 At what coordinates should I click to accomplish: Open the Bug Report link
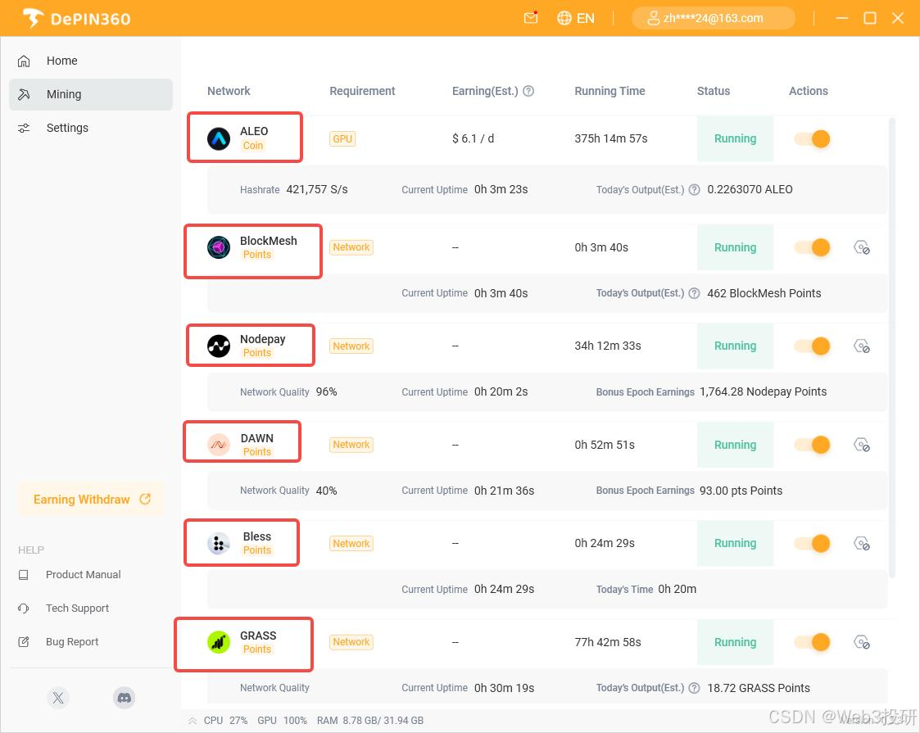tap(72, 641)
